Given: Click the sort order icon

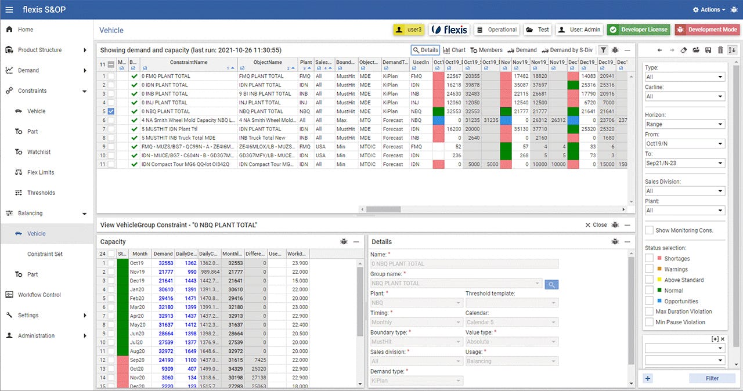Looking at the screenshot, I should coord(732,50).
